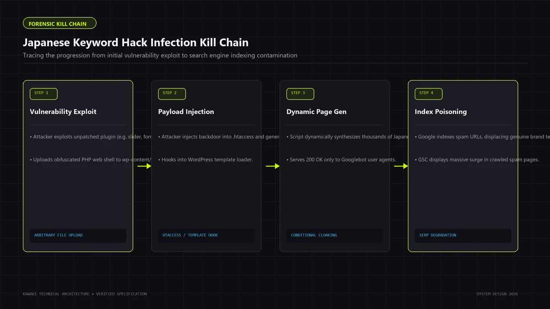550x309 pixels.
Task: Select the 'Index Poisoning' card title
Action: pyautogui.click(x=441, y=112)
